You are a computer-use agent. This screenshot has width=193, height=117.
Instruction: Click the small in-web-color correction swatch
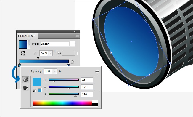(x=40, y=90)
